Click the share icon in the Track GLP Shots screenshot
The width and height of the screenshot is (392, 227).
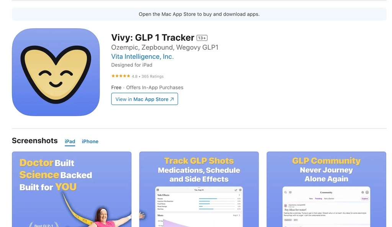click(236, 190)
